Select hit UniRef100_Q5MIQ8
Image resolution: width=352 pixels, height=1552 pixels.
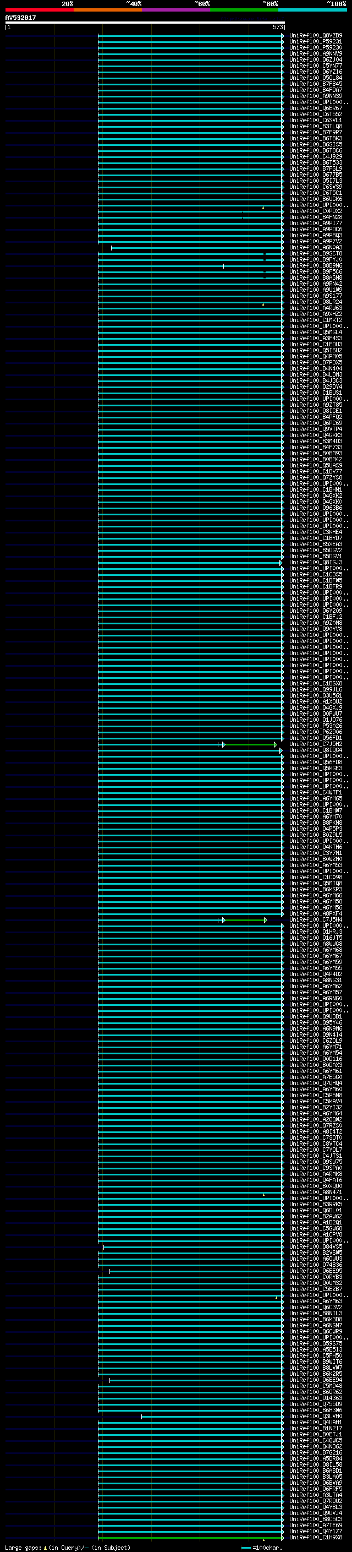tap(316, 883)
